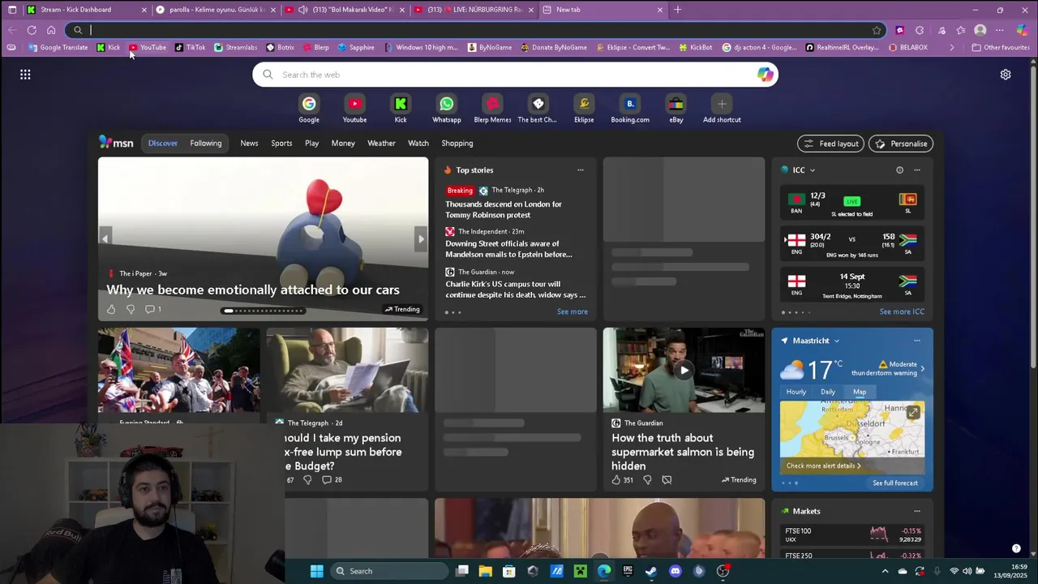Open Markets card more options menu
The width and height of the screenshot is (1038, 584).
coord(917,511)
